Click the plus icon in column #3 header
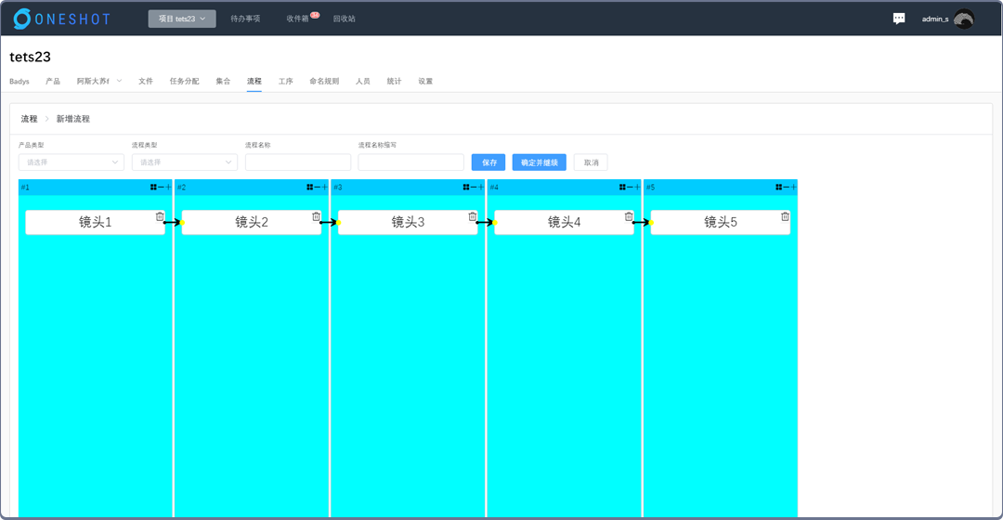 click(481, 188)
